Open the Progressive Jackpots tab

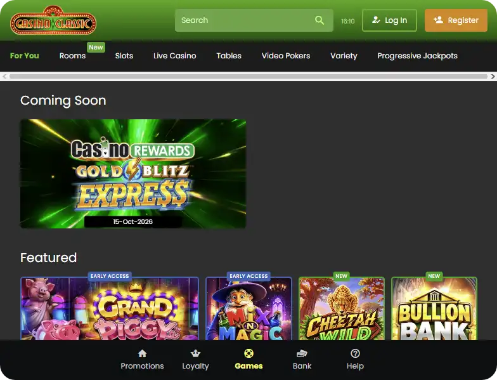(417, 56)
